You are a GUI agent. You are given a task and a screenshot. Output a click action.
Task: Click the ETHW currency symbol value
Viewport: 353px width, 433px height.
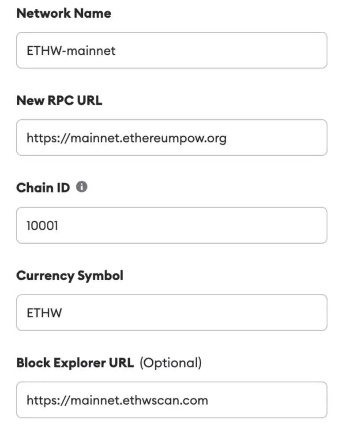click(x=44, y=313)
